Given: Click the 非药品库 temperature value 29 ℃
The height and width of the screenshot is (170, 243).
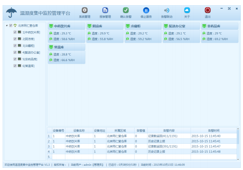Looking at the screenshot, I should (x=218, y=33).
